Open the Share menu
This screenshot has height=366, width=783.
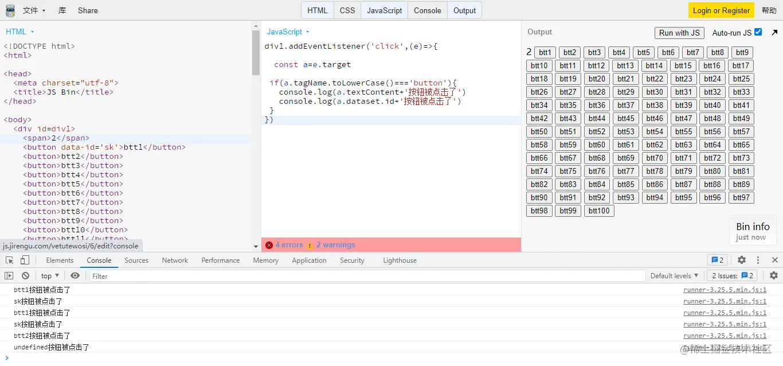88,10
